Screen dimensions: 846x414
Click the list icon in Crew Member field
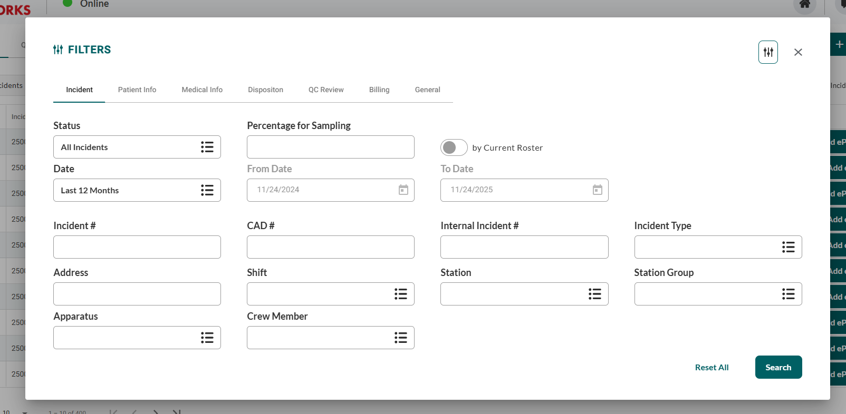click(400, 338)
